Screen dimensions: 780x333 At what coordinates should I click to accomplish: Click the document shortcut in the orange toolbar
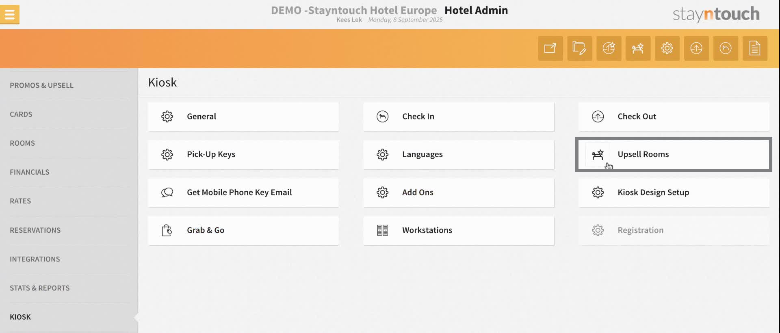pos(755,48)
